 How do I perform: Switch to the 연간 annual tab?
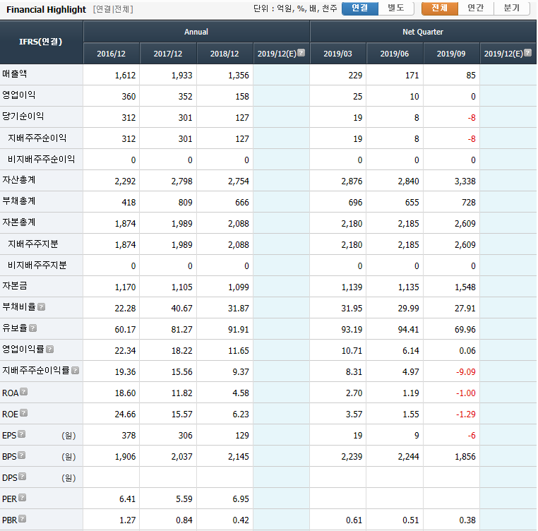coord(476,8)
